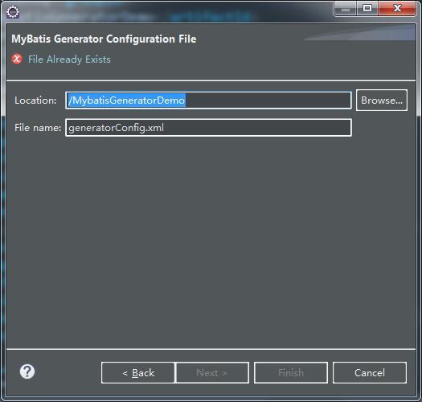Viewport: 422px width, 402px height.
Task: Click the red error icon beside File Already Exists
Action: pos(17,59)
